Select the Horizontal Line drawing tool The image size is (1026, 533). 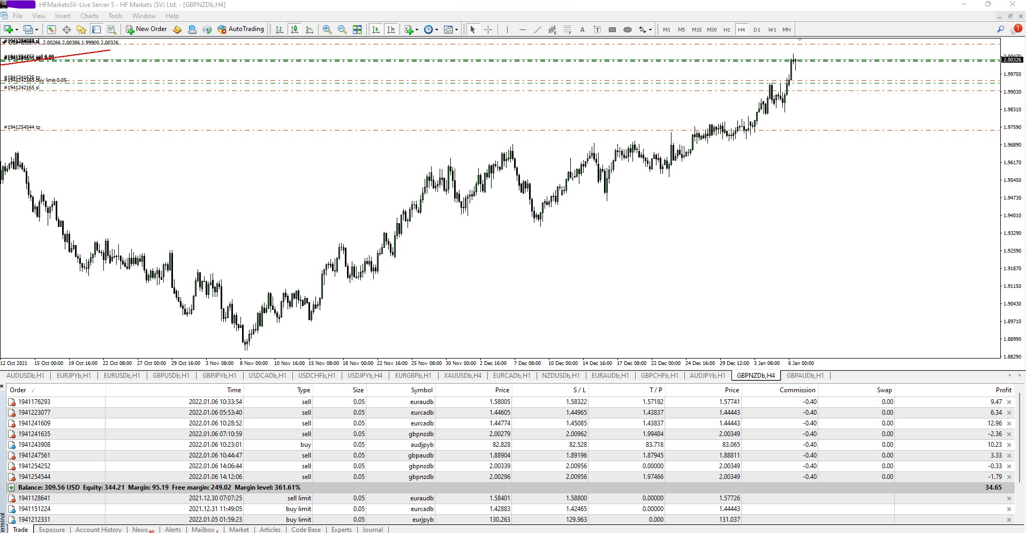click(522, 29)
